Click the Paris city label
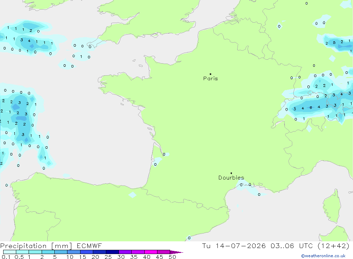Screen dimensions: 353x259 [210, 78]
